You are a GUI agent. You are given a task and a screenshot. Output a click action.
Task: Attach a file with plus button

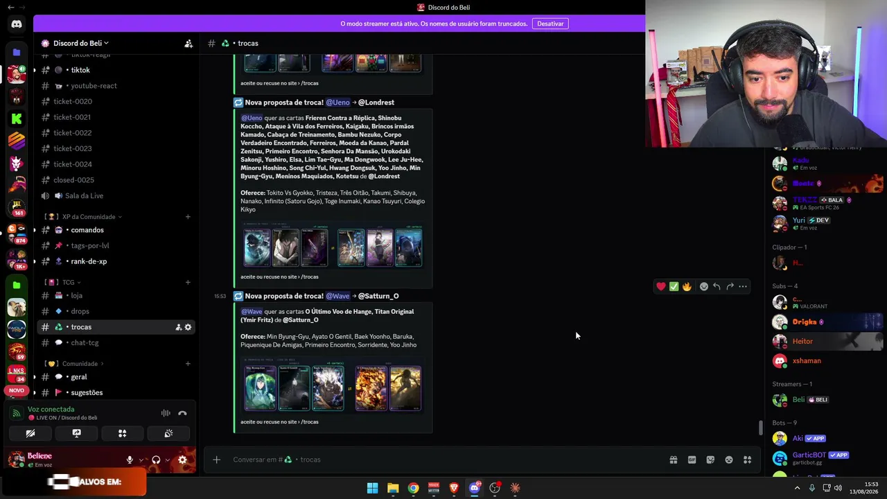point(216,459)
